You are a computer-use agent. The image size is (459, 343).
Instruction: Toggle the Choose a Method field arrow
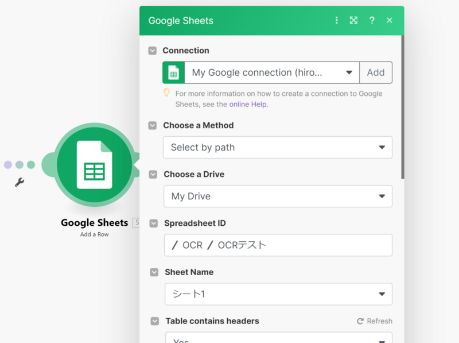point(153,125)
